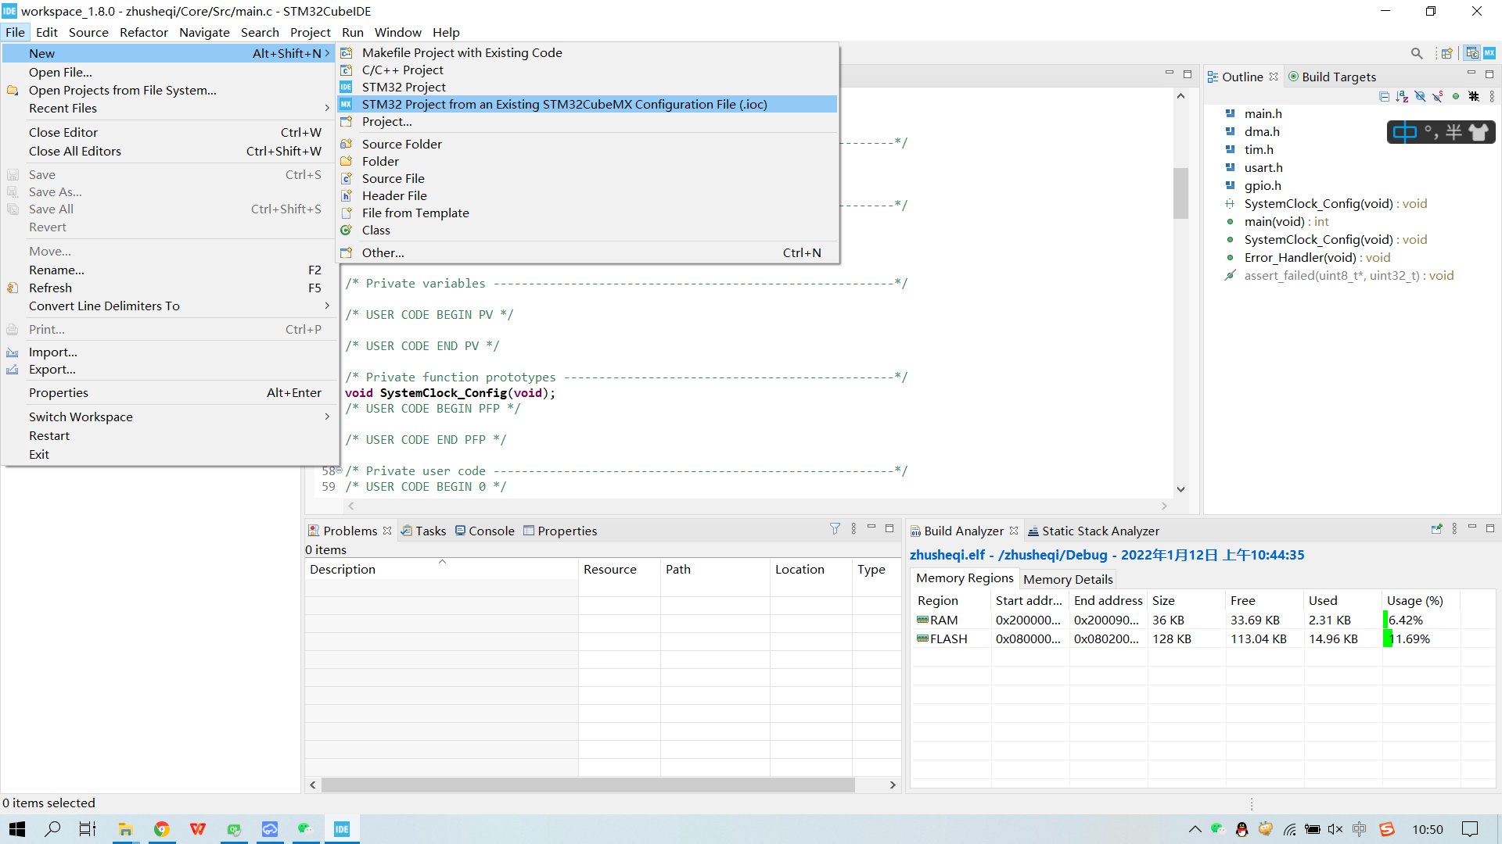Toggle Hide Static Members in the Outline

(1438, 96)
